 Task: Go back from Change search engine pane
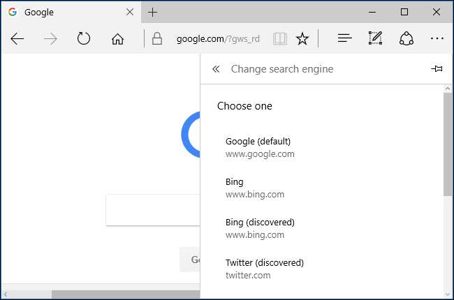pos(216,69)
